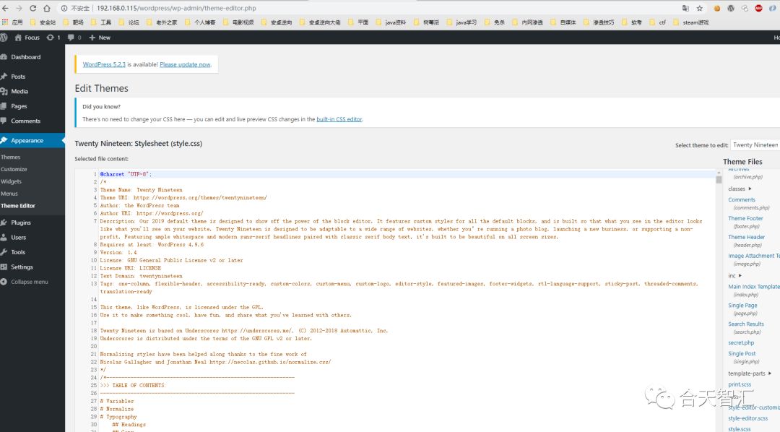Image resolution: width=780 pixels, height=432 pixels.
Task: Open Search Results (search.php) file
Action: 746,327
